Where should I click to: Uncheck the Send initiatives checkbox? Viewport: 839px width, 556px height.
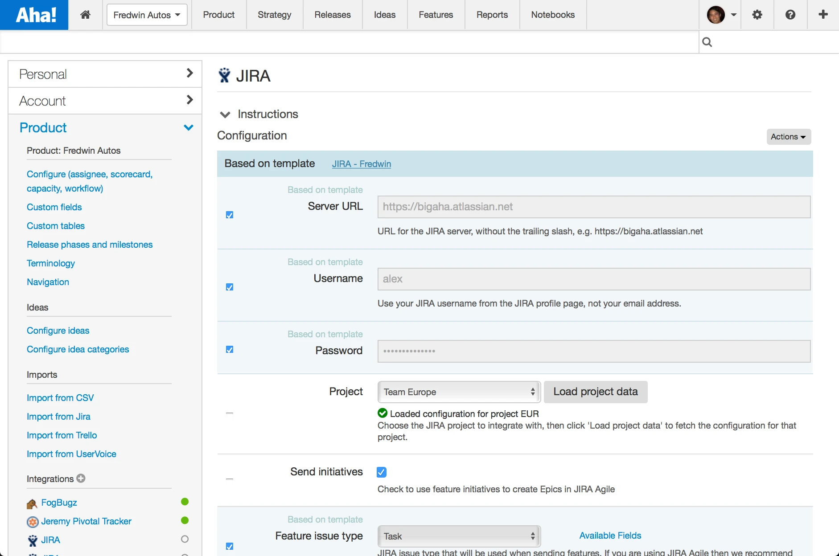382,472
